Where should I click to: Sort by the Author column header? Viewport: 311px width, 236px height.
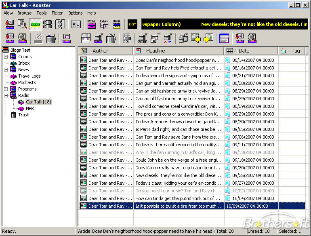[105, 51]
